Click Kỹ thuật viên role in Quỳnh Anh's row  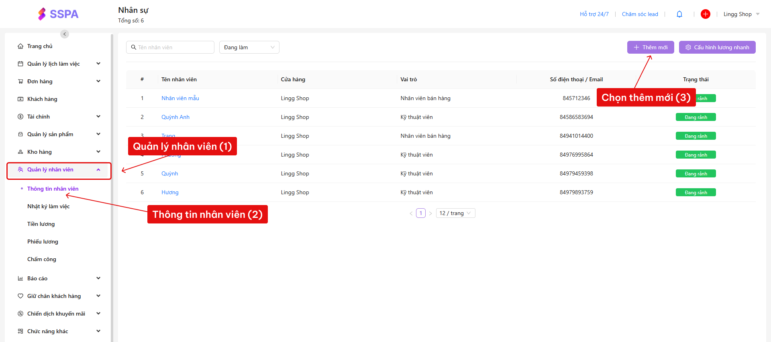[416, 117]
